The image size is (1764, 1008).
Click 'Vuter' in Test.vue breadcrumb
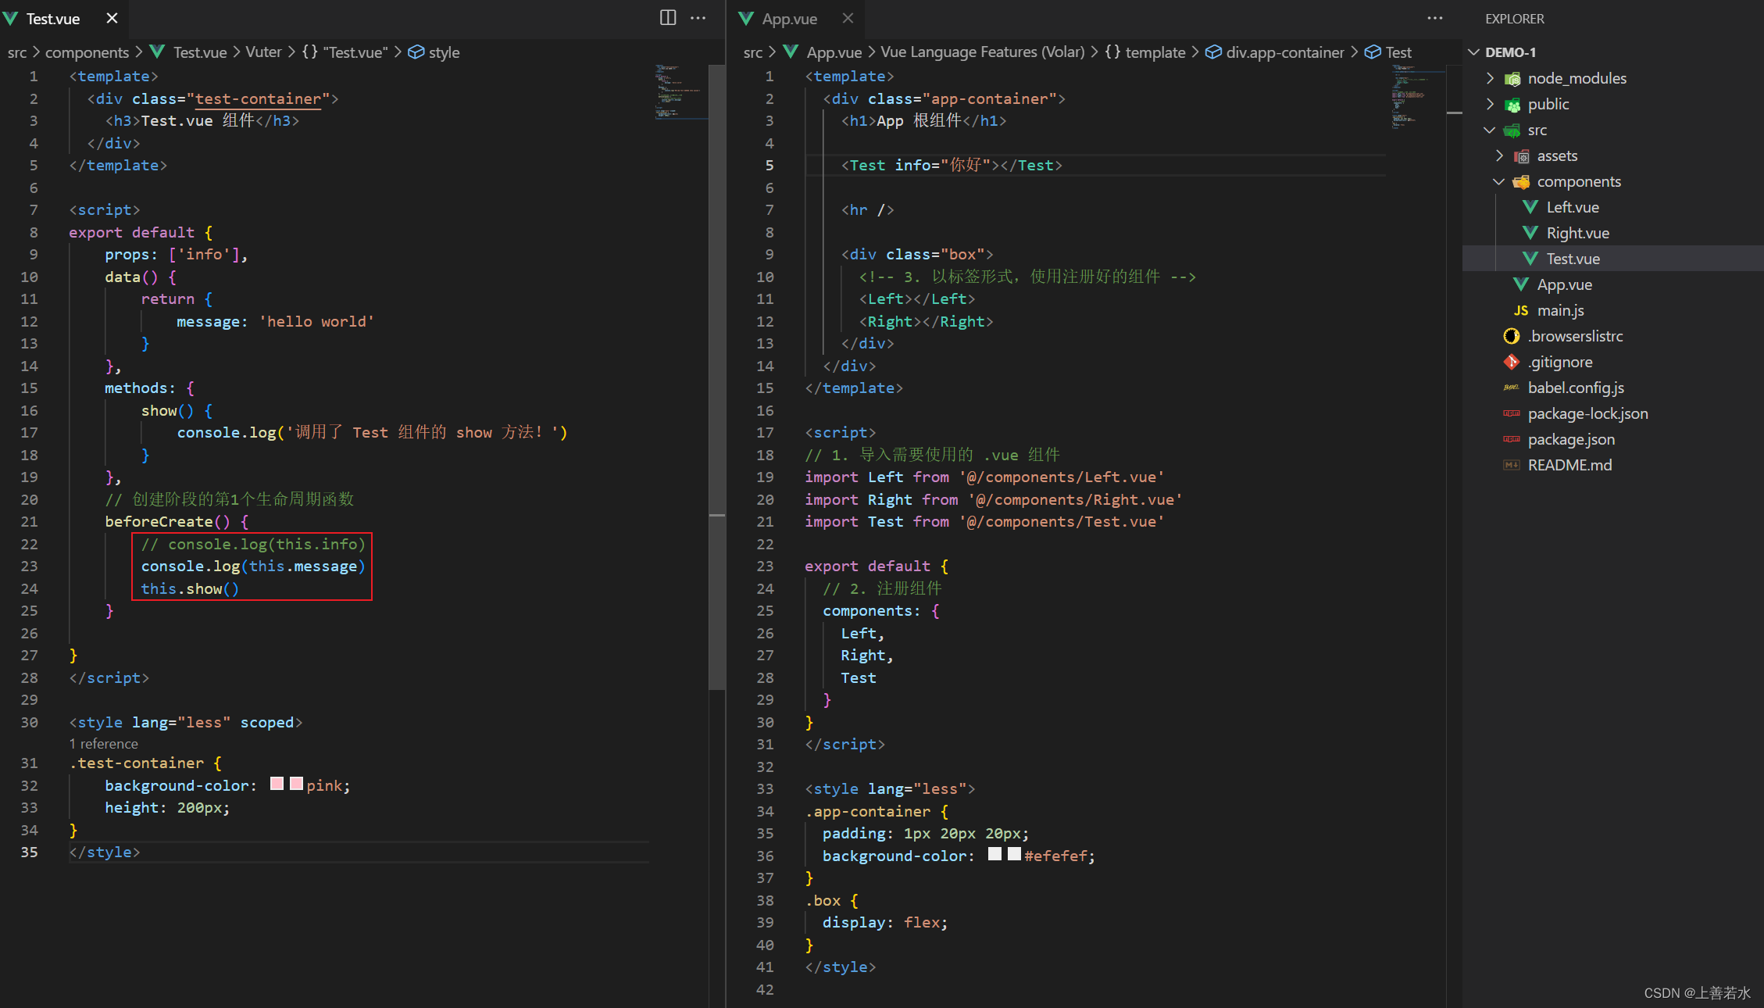point(263,52)
